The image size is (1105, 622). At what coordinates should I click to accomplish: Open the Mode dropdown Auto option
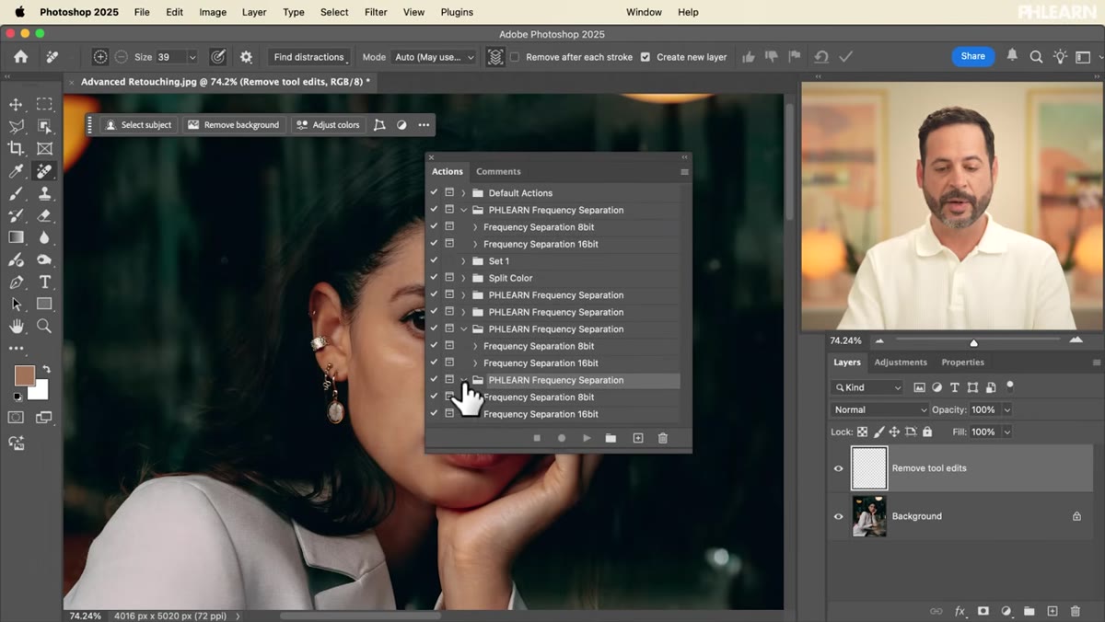tap(433, 57)
